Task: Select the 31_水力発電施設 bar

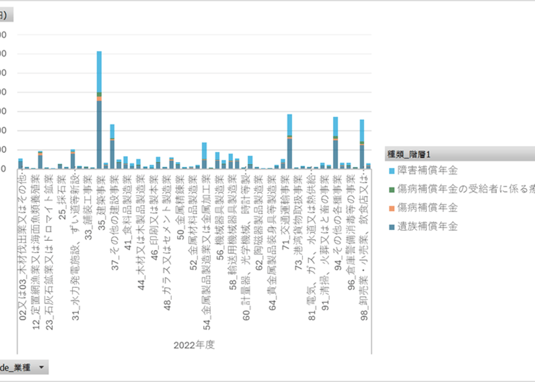Action: [73, 159]
